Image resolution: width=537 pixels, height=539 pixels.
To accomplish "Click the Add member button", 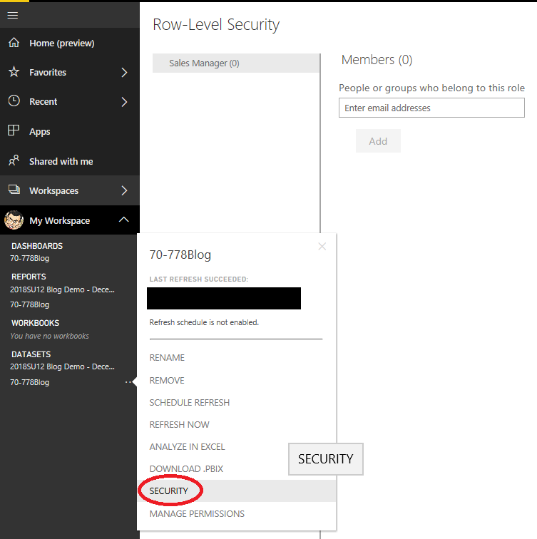I will pyautogui.click(x=378, y=141).
